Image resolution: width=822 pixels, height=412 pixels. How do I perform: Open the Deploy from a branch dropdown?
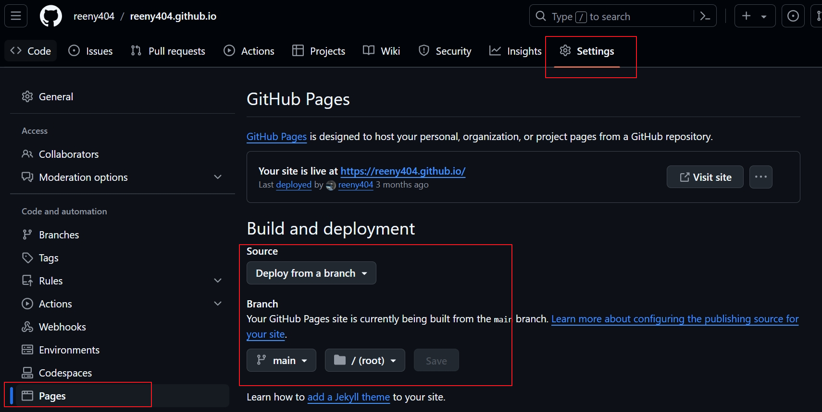click(x=311, y=273)
